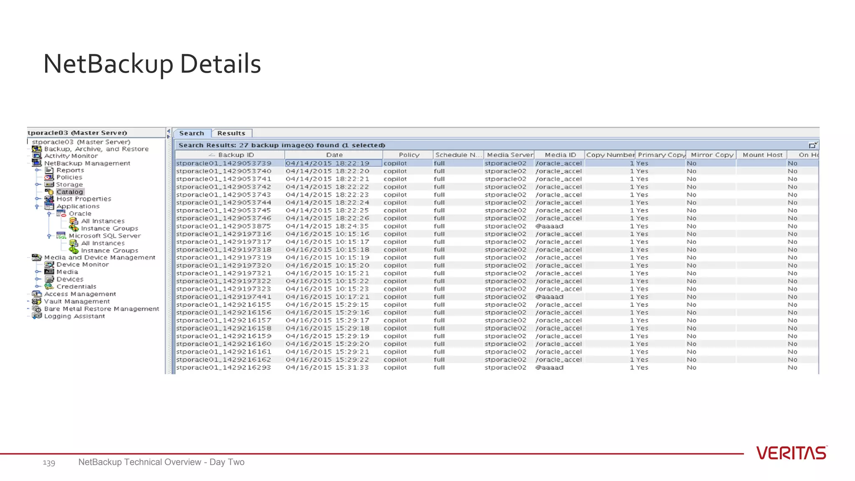Collapse the Applications tree node
This screenshot has height=481, width=855.
[x=37, y=207]
